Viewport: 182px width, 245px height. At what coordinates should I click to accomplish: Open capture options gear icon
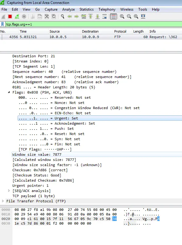click(x=24, y=16)
